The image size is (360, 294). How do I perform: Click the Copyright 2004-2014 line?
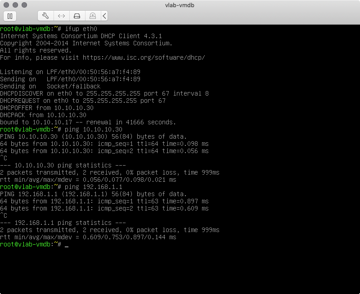[86, 43]
